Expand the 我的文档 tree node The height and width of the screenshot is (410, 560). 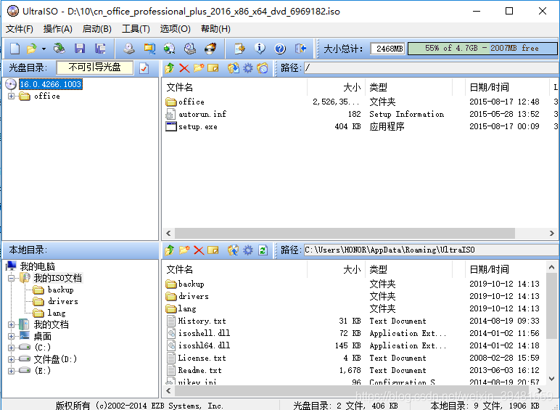[x=12, y=324]
